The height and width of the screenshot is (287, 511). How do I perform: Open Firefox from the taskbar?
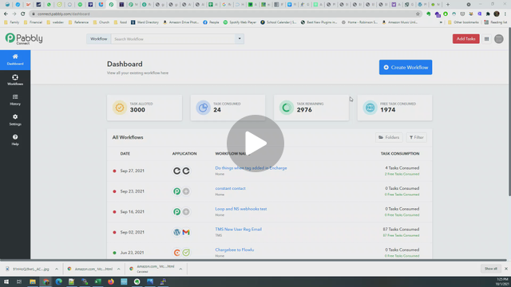111,281
